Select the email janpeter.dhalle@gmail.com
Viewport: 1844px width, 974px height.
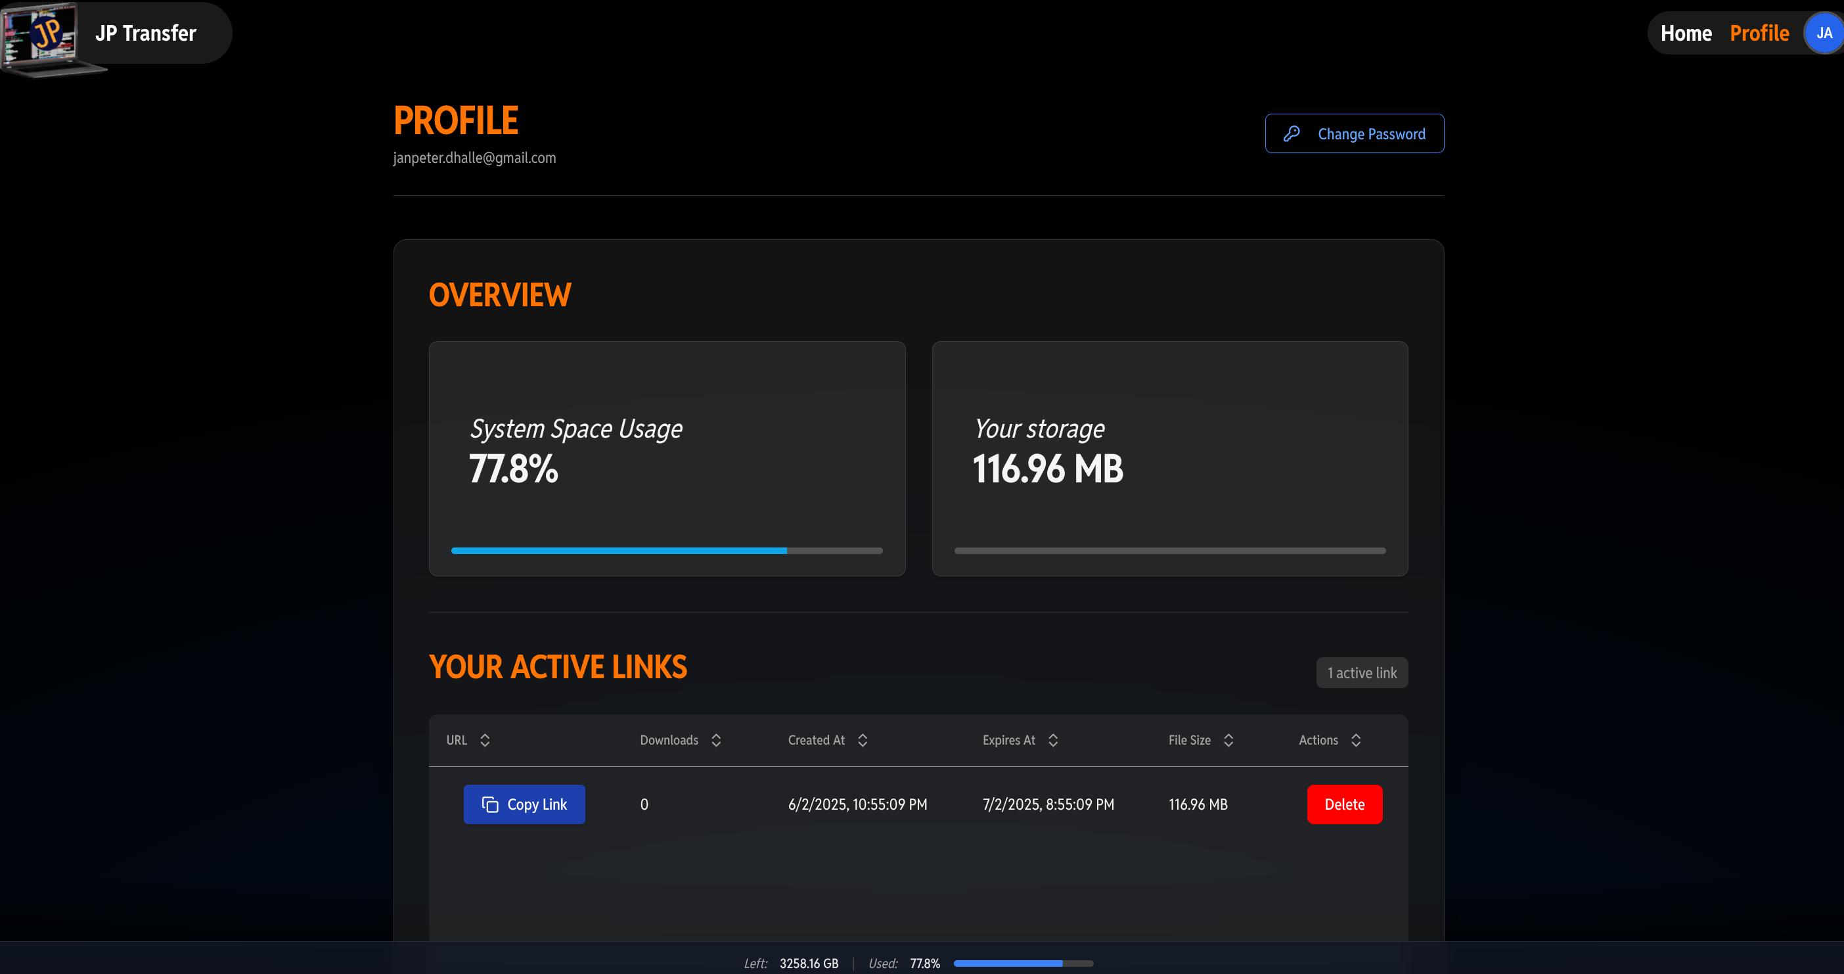[474, 158]
